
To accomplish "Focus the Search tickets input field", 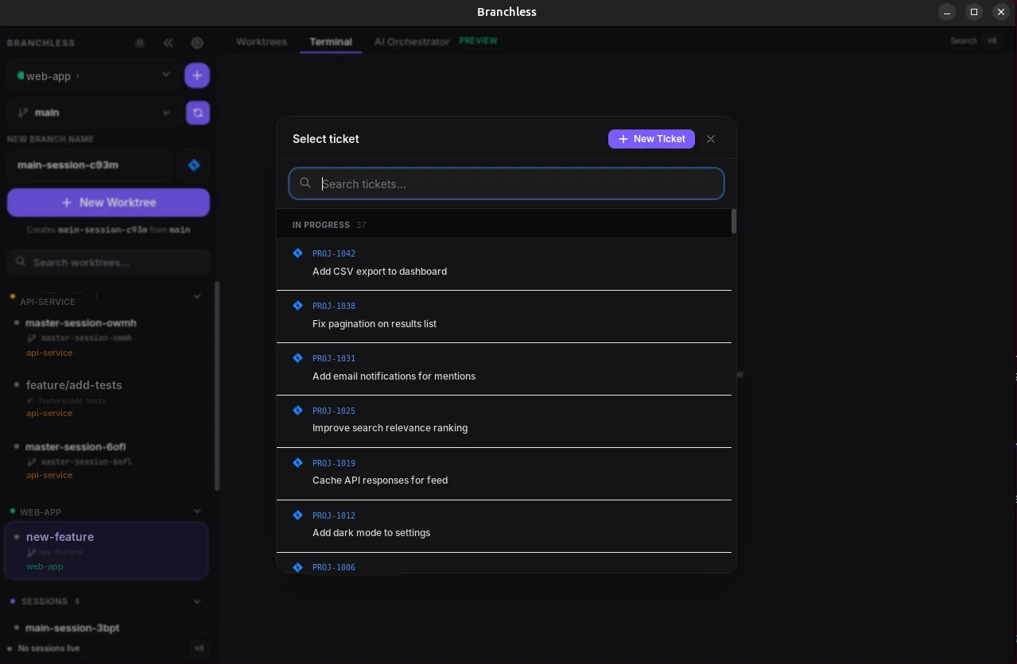I will [507, 183].
